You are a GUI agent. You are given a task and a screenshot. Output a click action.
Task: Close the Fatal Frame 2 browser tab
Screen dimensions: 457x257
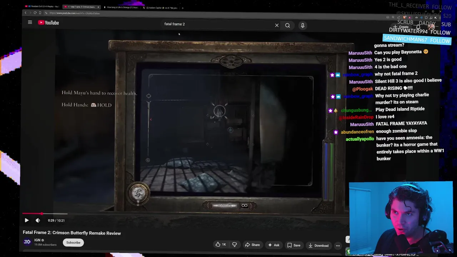[x=98, y=7]
